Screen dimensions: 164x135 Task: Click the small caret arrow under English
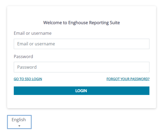click(x=19, y=126)
